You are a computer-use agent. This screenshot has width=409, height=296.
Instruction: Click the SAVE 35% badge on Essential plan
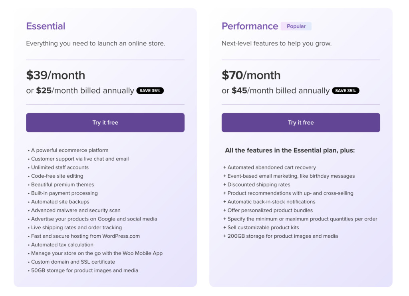tap(150, 91)
